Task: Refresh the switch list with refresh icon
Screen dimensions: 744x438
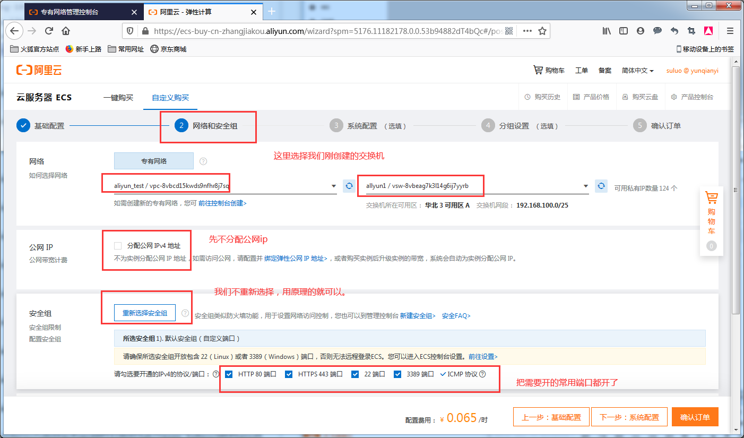Action: click(x=601, y=186)
